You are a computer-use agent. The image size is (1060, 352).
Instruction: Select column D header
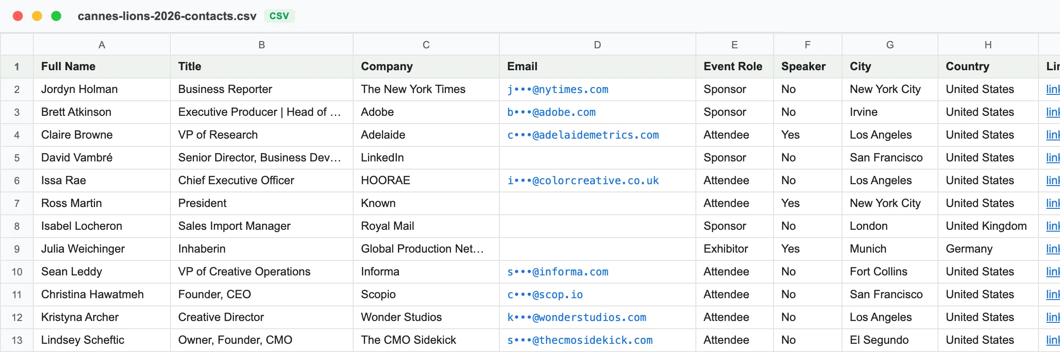(x=598, y=45)
